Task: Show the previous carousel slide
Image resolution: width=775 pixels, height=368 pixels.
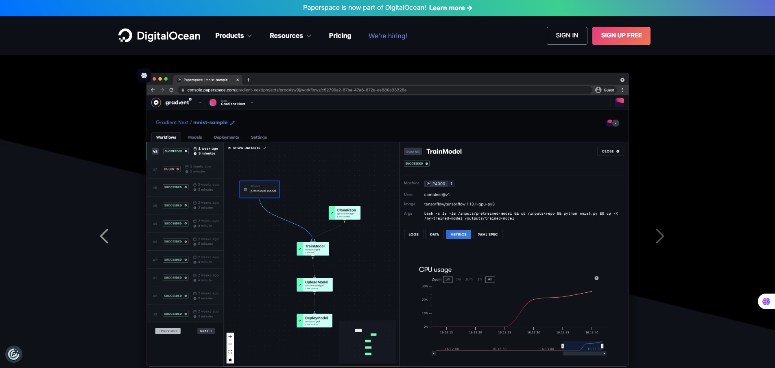Action: tap(104, 236)
